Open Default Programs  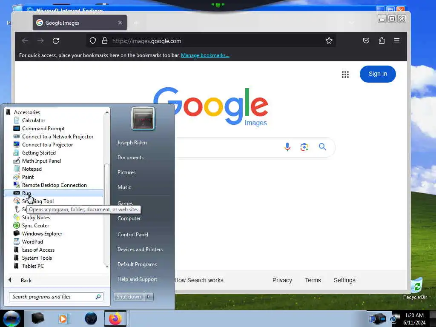coord(137,264)
